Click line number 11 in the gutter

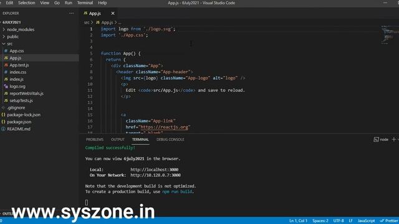coord(90,90)
